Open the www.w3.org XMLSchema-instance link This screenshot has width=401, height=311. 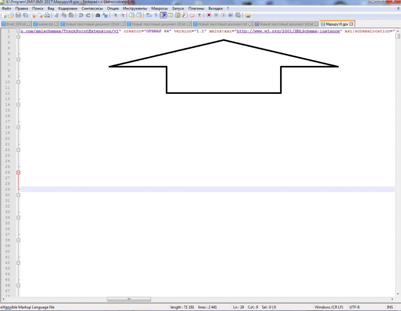[x=288, y=31]
